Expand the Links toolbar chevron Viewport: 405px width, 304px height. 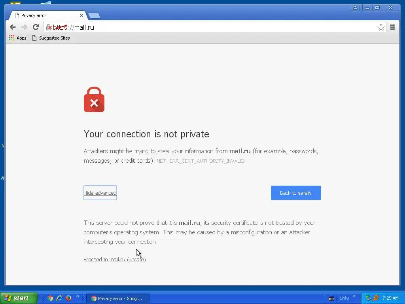(x=354, y=296)
